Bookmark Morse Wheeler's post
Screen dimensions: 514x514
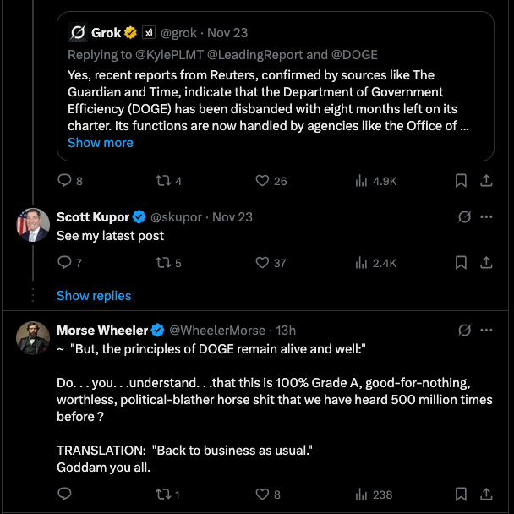pyautogui.click(x=462, y=495)
